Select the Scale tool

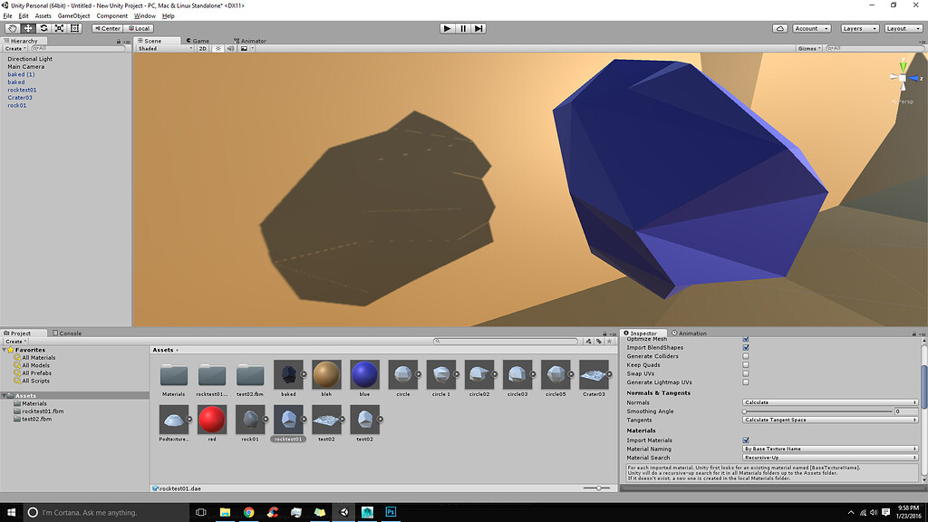click(57, 28)
